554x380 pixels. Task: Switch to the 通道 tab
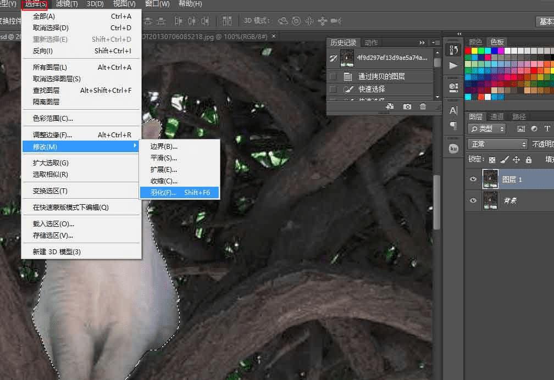click(x=497, y=116)
